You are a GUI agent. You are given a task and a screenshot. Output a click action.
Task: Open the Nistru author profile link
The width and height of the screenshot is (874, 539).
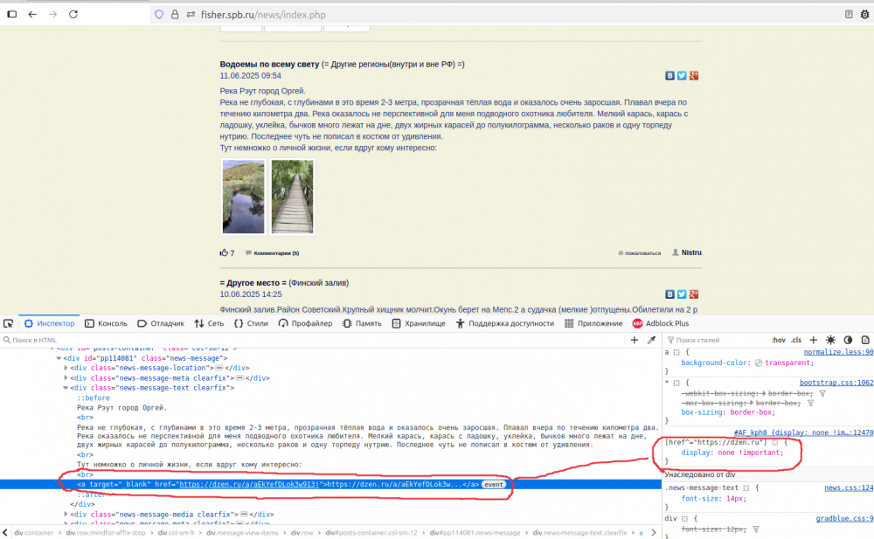tap(691, 252)
